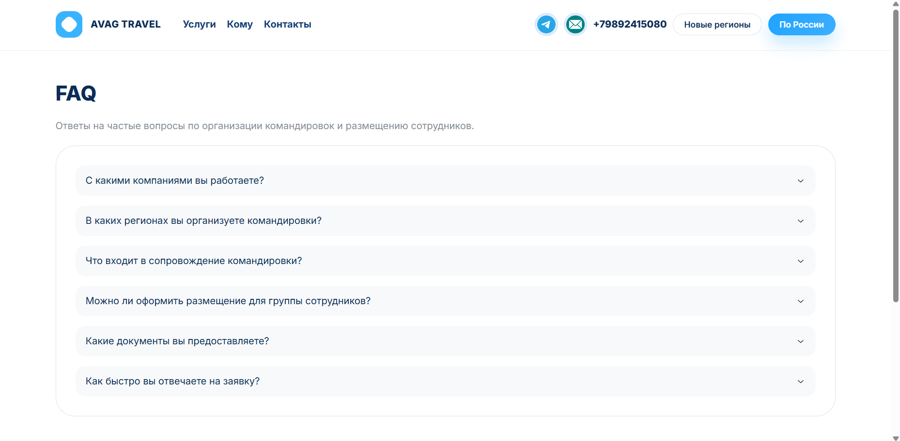Viewport: 900px width, 441px height.
Task: Open the Услуги menu item
Action: pyautogui.click(x=199, y=24)
